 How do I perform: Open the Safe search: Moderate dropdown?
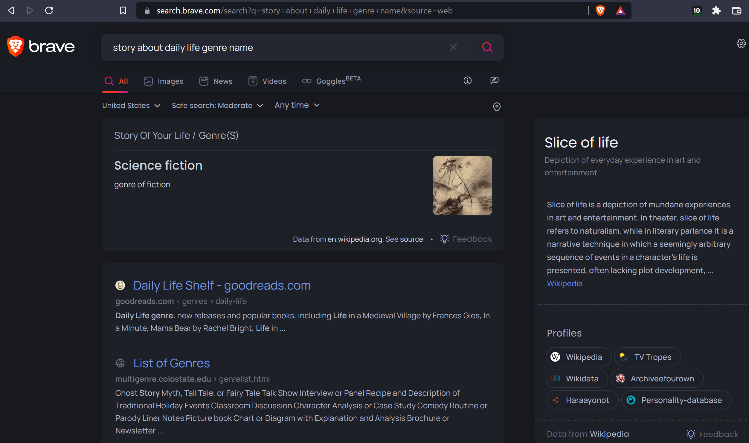tap(217, 106)
